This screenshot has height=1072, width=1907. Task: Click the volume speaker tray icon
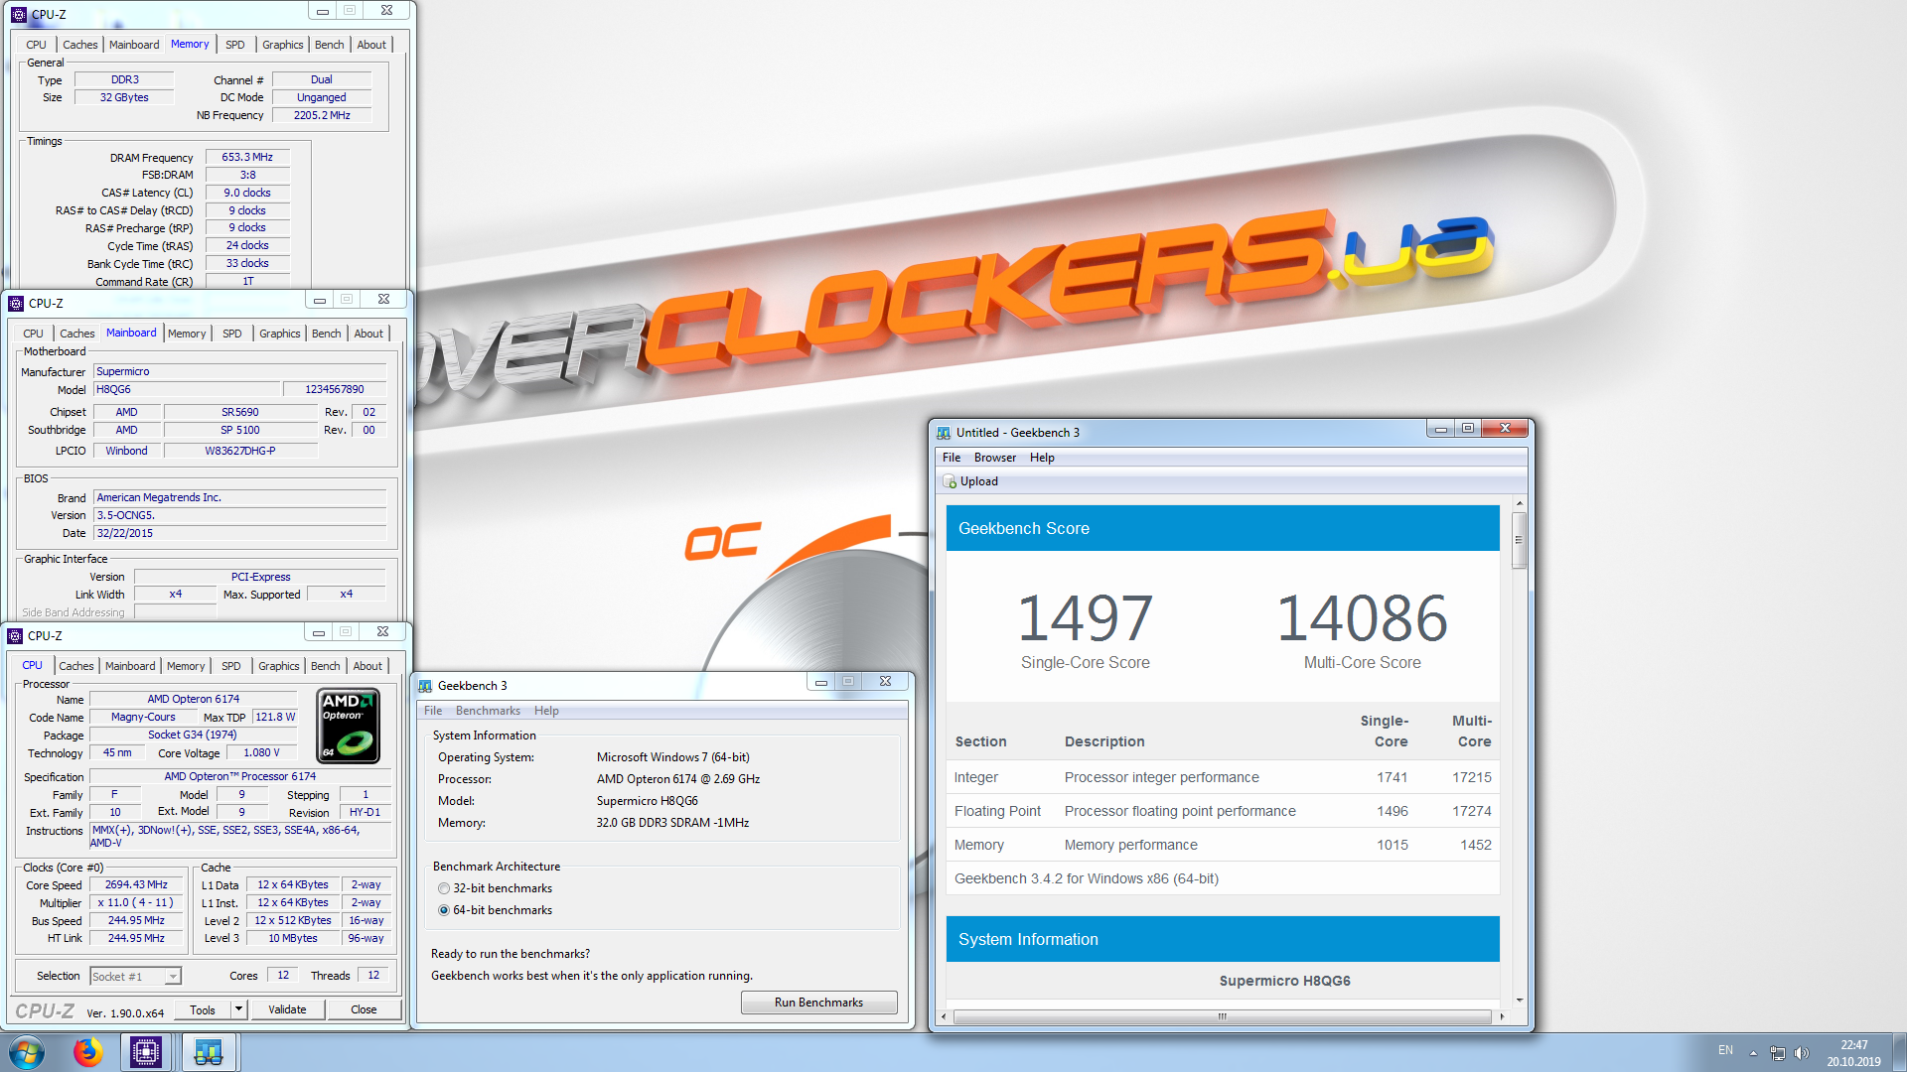[x=1802, y=1052]
